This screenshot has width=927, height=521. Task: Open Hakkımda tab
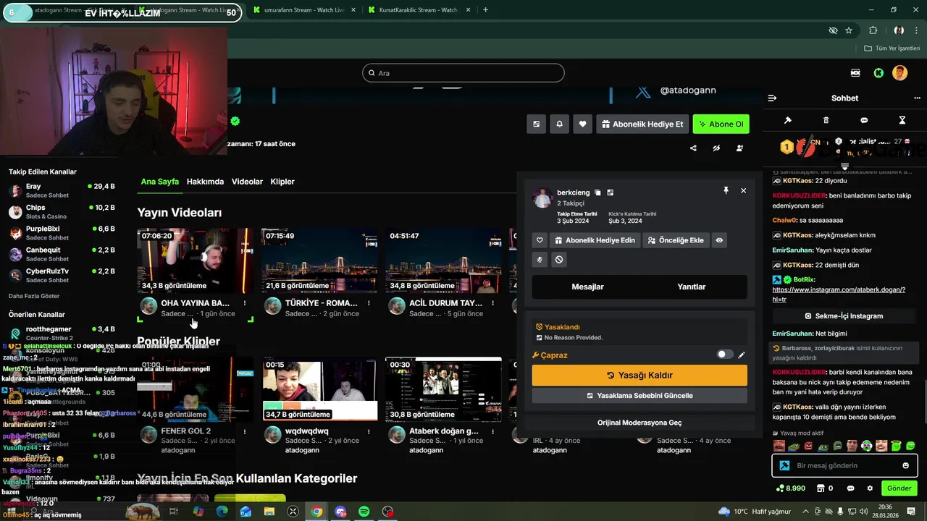pyautogui.click(x=205, y=182)
